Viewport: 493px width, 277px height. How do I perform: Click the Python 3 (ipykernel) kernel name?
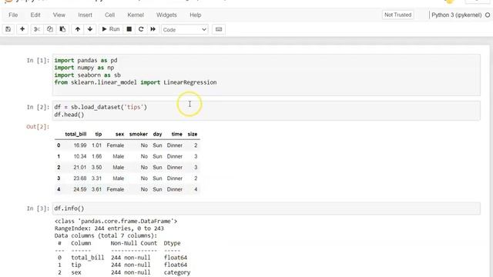[456, 15]
